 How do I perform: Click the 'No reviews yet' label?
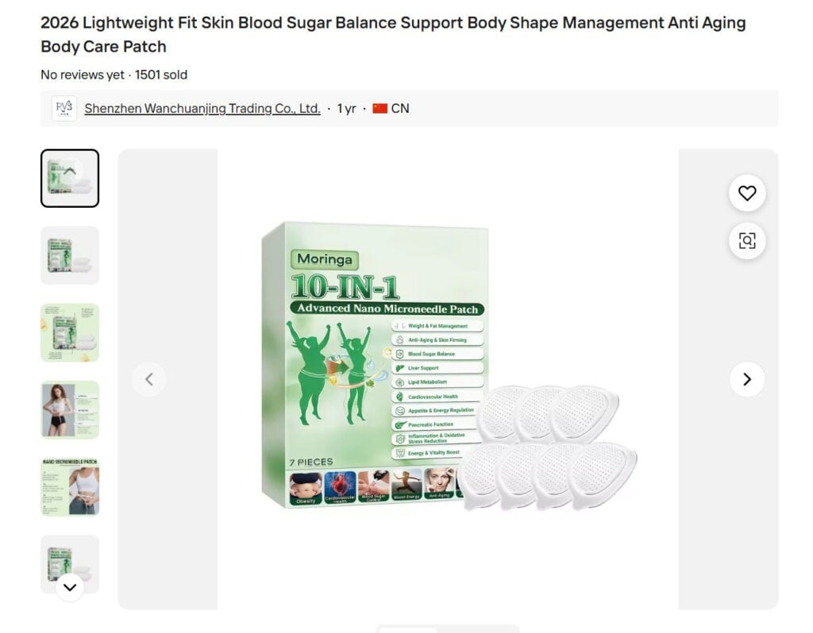coord(83,75)
